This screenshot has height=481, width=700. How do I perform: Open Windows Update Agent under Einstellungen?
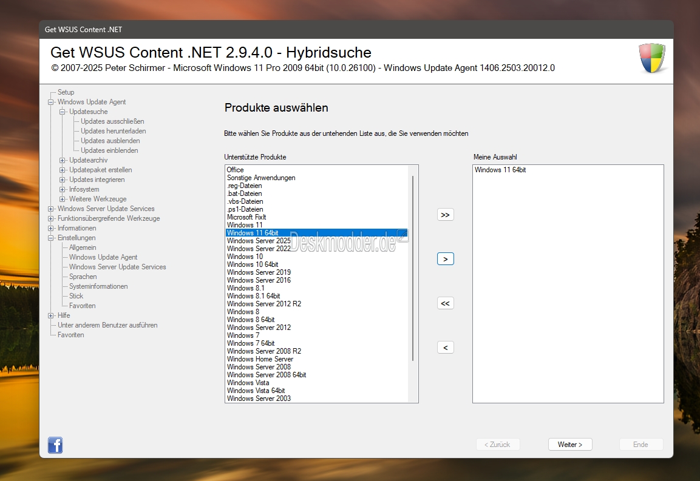point(103,257)
